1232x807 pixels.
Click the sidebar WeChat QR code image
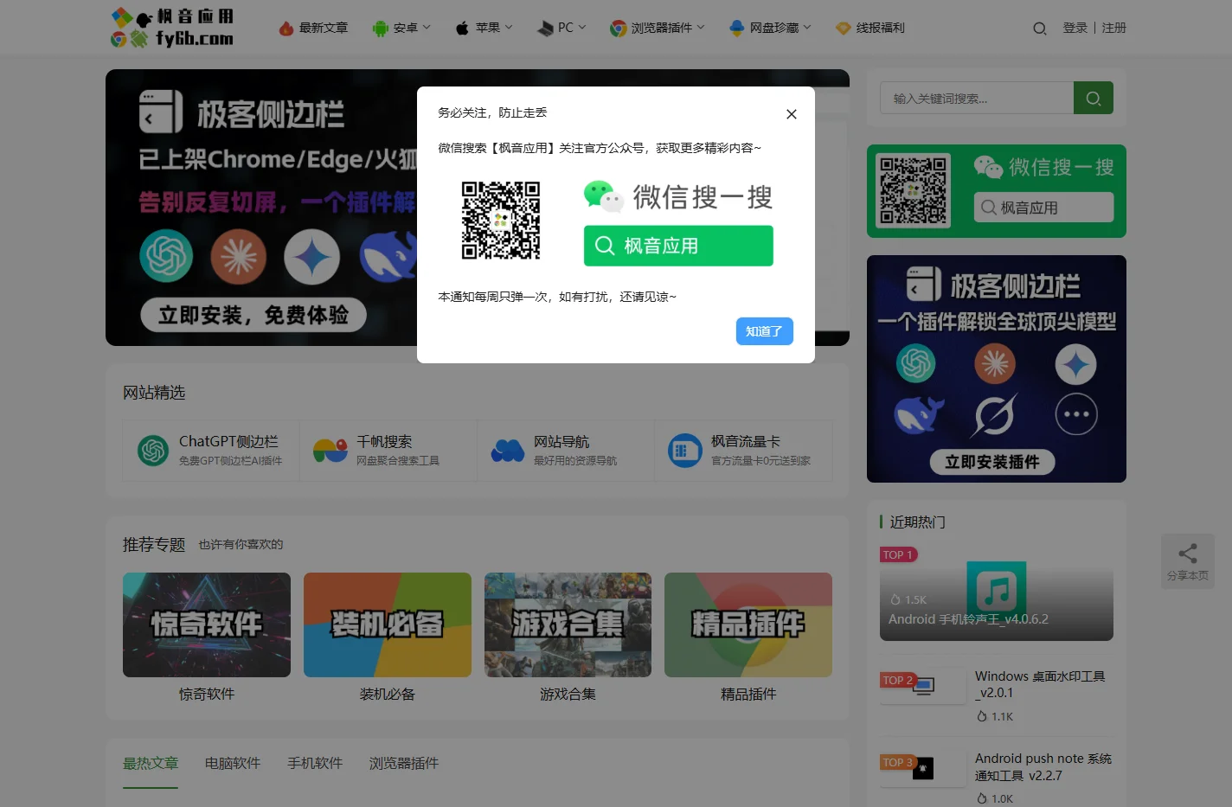click(x=913, y=190)
